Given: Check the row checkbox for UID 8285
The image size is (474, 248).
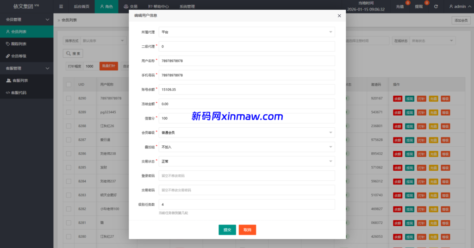Looking at the screenshot, I should point(69,167).
